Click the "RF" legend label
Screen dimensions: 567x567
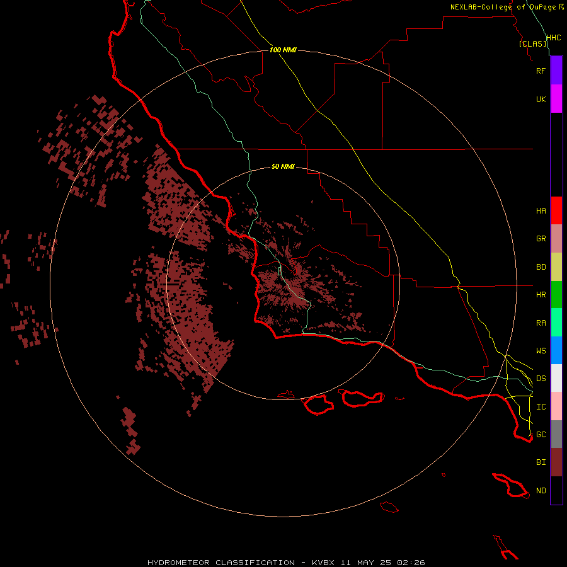(x=541, y=71)
